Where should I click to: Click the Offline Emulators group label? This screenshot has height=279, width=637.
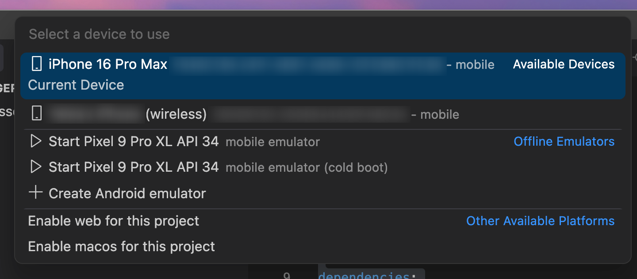pyautogui.click(x=564, y=142)
